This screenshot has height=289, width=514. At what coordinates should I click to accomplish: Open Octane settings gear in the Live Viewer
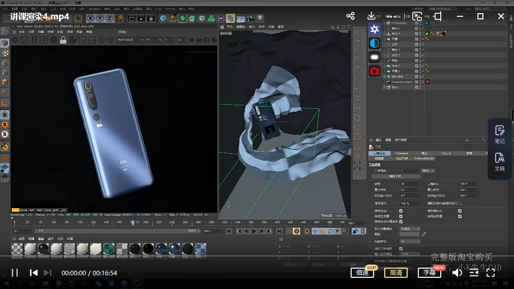[x=53, y=40]
